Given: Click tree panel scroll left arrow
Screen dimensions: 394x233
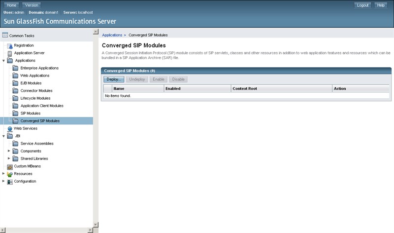Looking at the screenshot, I should click(2, 230).
